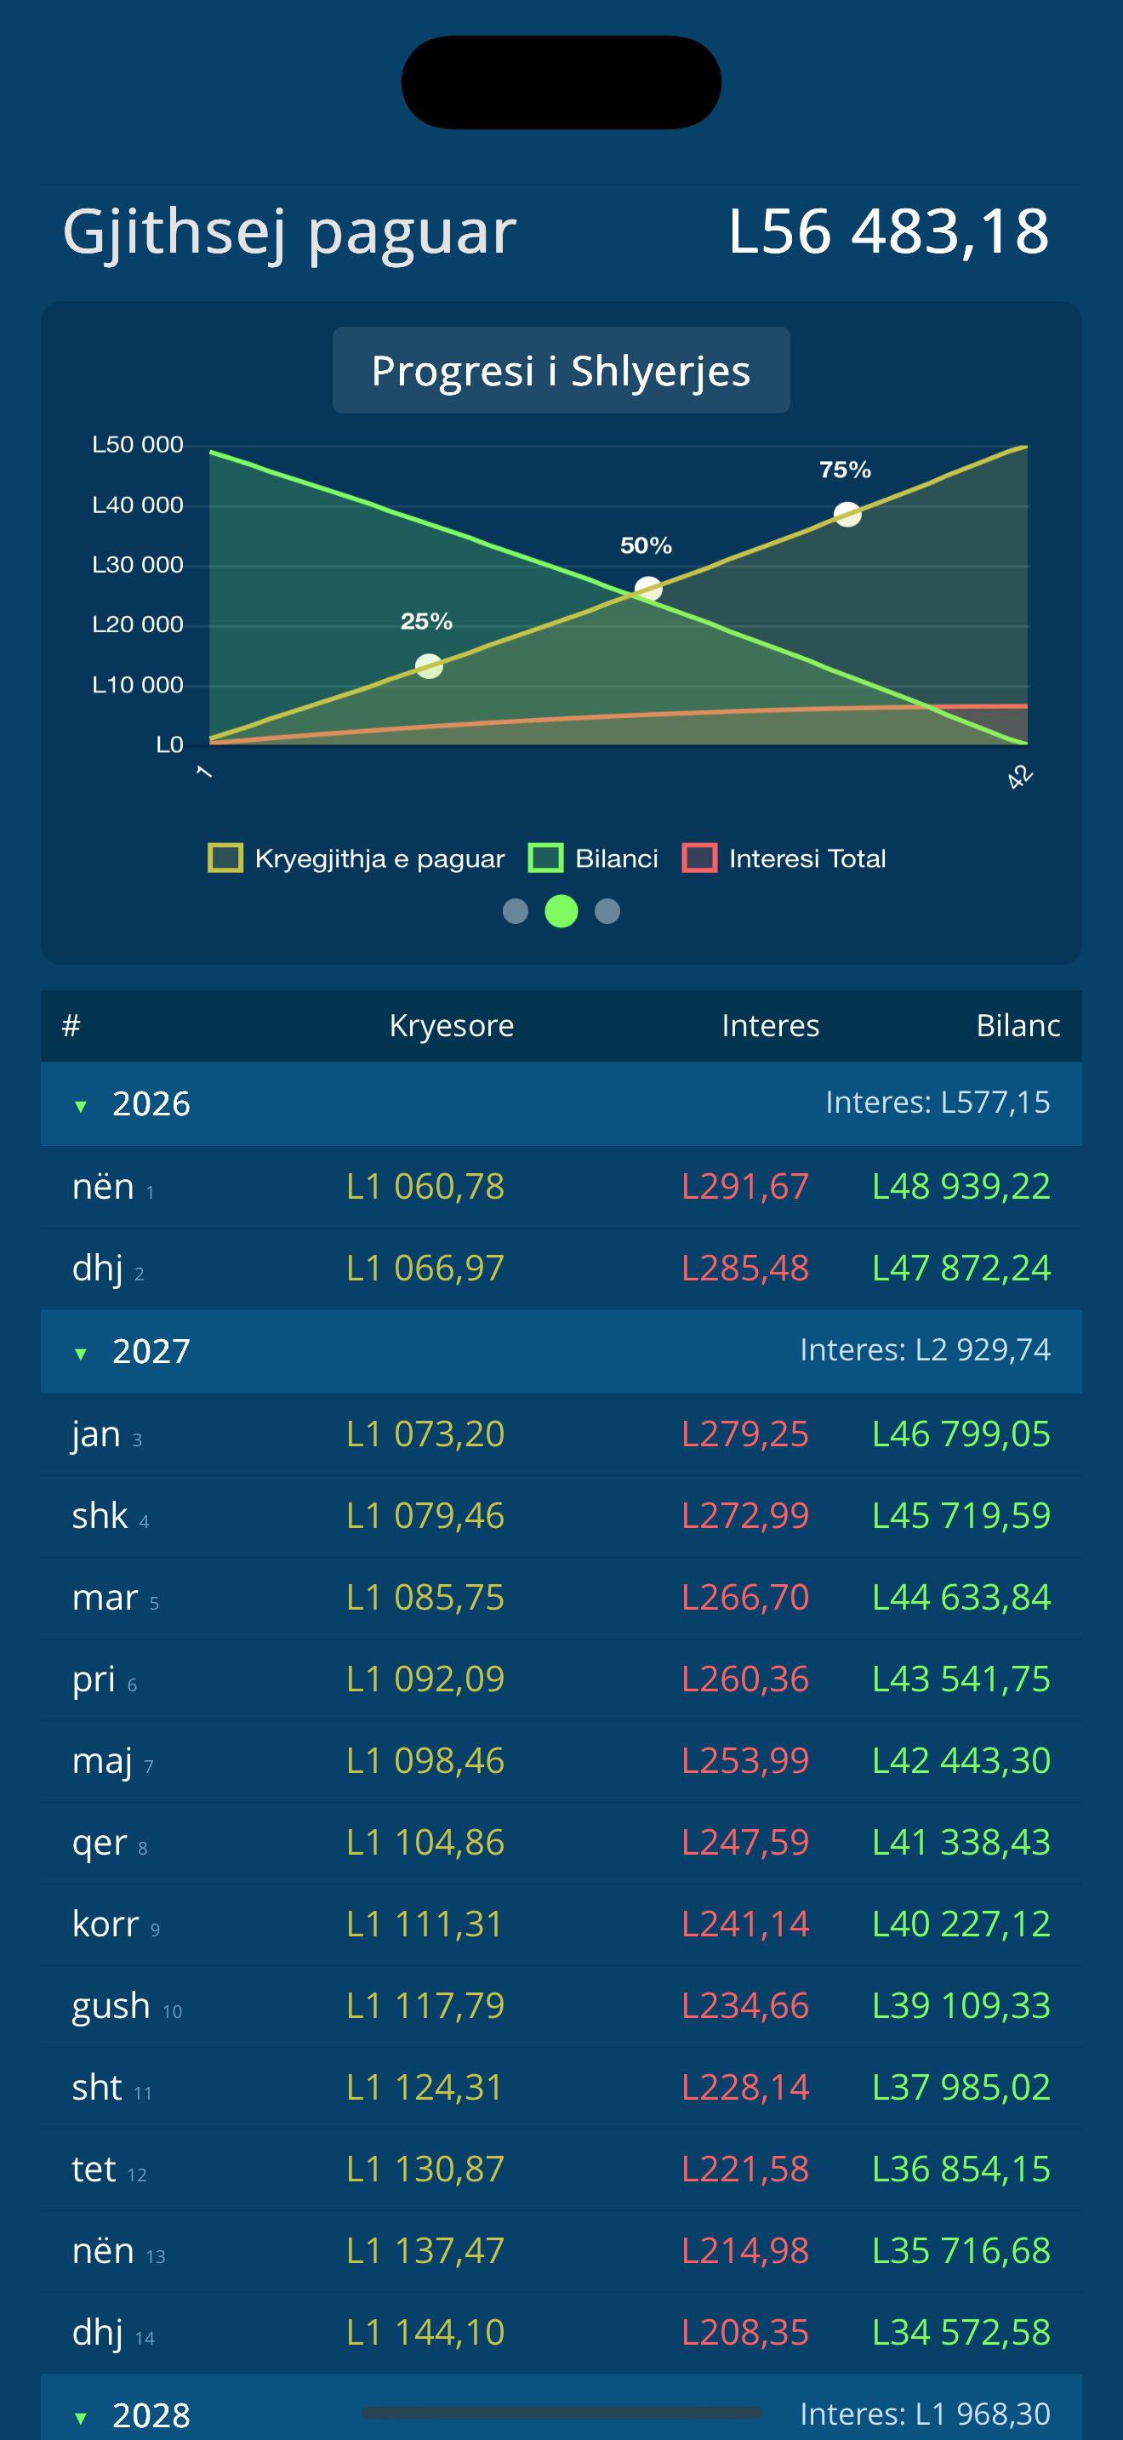Collapse the 2026 year section

point(561,1103)
